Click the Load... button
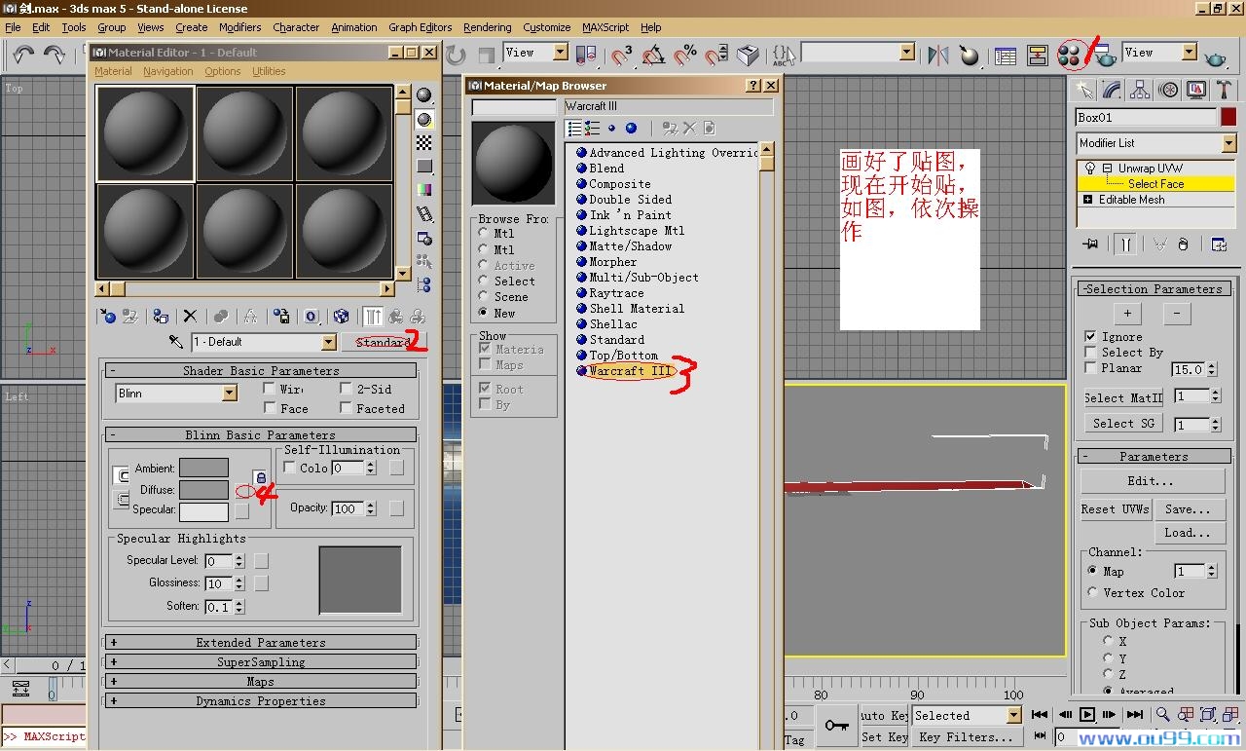1246x751 pixels. click(x=1190, y=533)
